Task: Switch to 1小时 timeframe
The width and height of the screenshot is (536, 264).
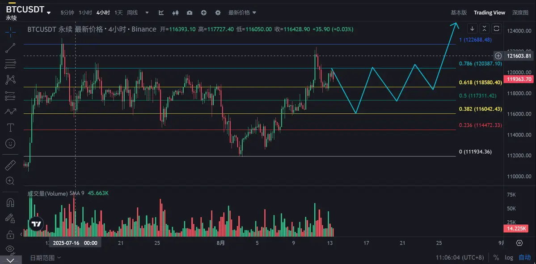Action: (x=85, y=12)
